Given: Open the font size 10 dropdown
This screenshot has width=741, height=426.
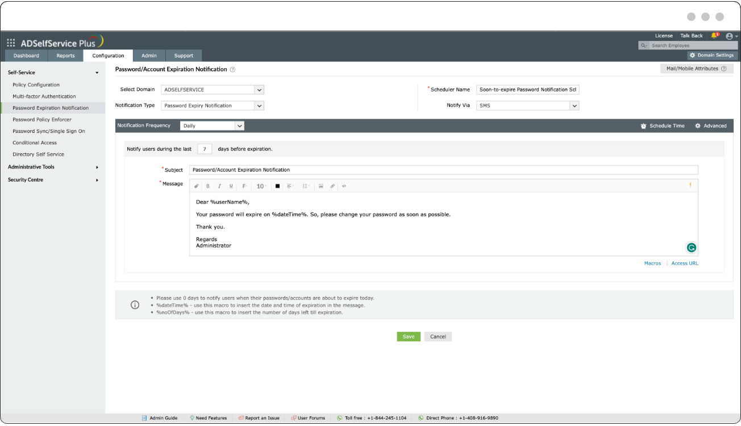Looking at the screenshot, I should point(261,186).
